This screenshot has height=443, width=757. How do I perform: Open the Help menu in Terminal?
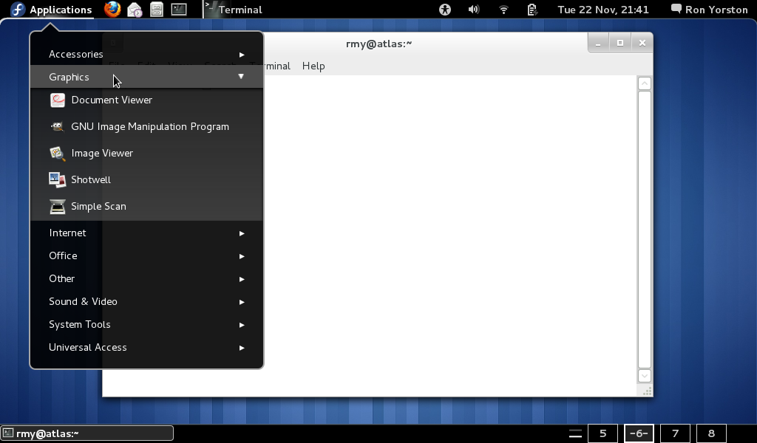click(x=313, y=66)
